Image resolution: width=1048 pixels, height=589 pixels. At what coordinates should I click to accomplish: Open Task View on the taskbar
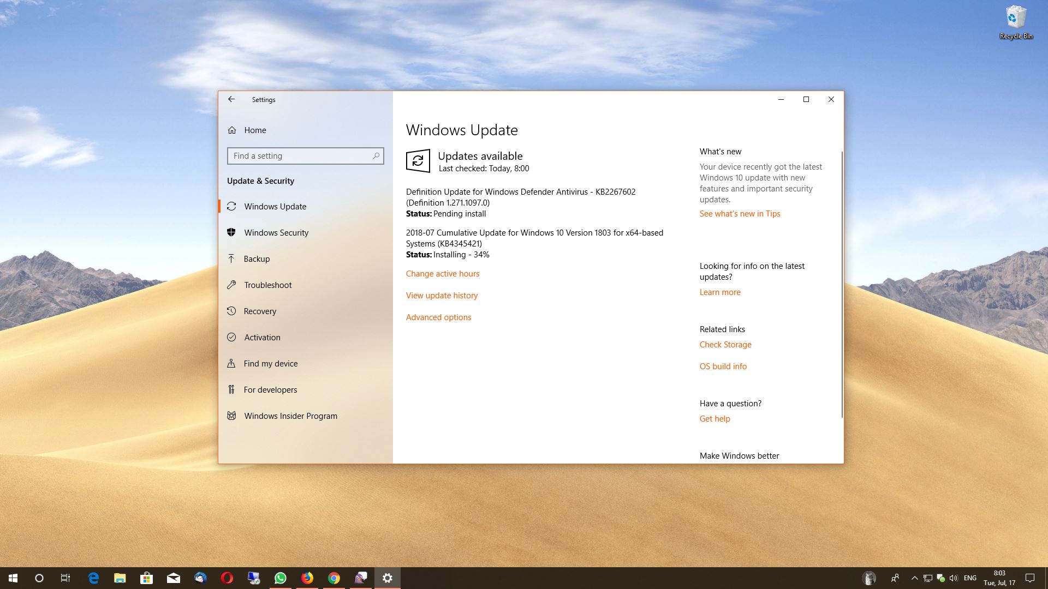click(x=65, y=578)
